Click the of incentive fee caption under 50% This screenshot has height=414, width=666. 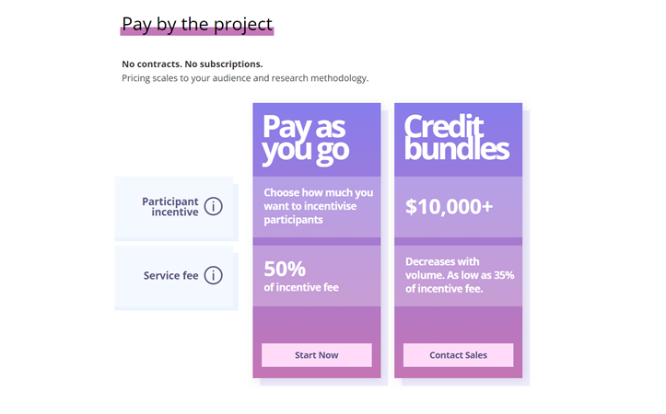tap(301, 287)
